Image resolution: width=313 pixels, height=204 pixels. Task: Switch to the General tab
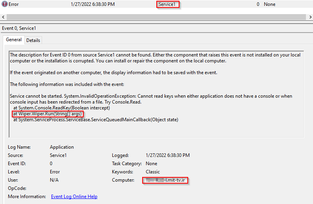(14, 40)
